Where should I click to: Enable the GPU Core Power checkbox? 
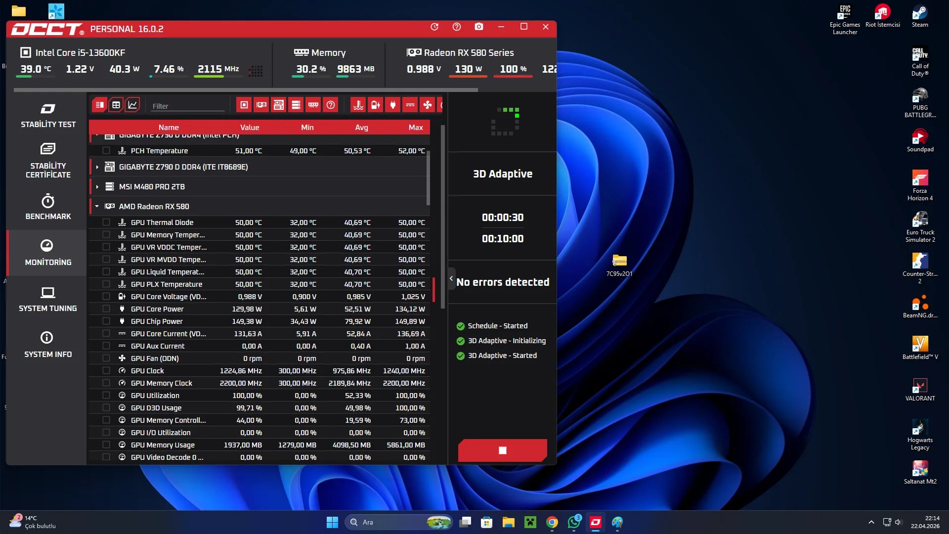click(x=106, y=309)
